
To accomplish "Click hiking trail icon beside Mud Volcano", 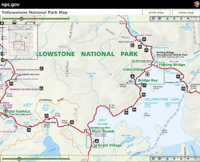I will [132, 45].
